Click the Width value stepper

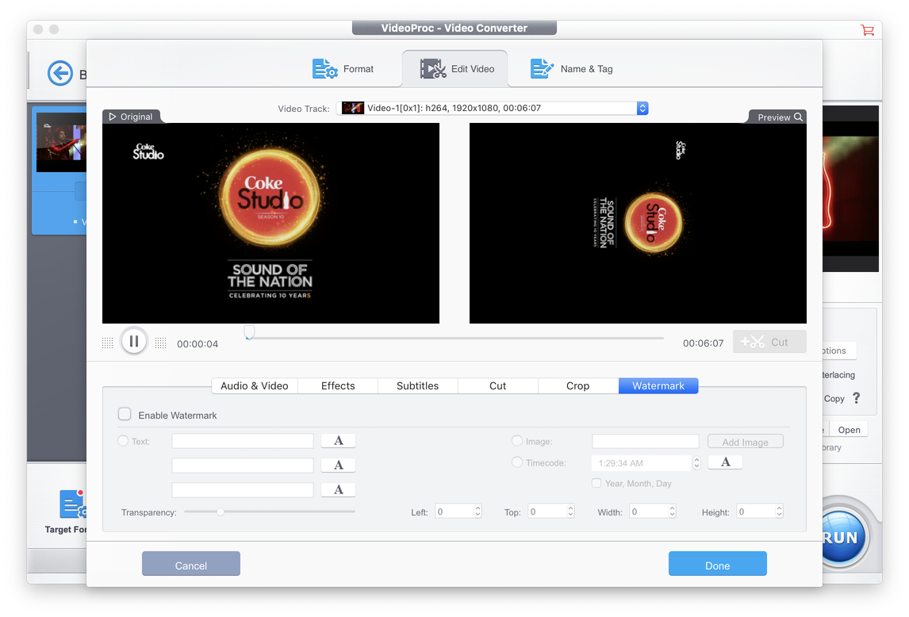click(672, 511)
